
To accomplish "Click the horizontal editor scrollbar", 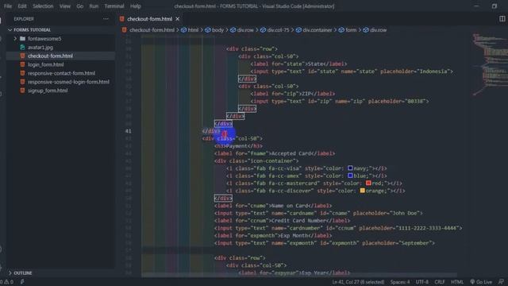I will pos(299,275).
